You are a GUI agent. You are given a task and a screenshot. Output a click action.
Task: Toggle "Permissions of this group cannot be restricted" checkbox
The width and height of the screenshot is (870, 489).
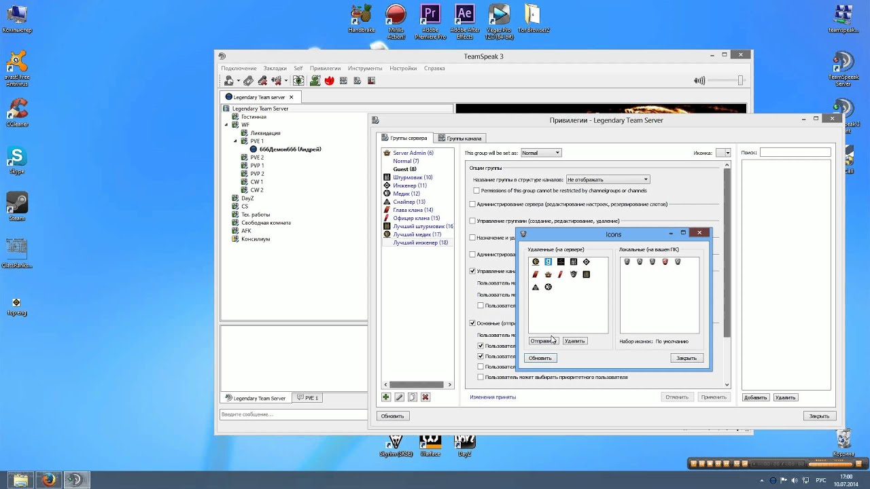coord(476,191)
